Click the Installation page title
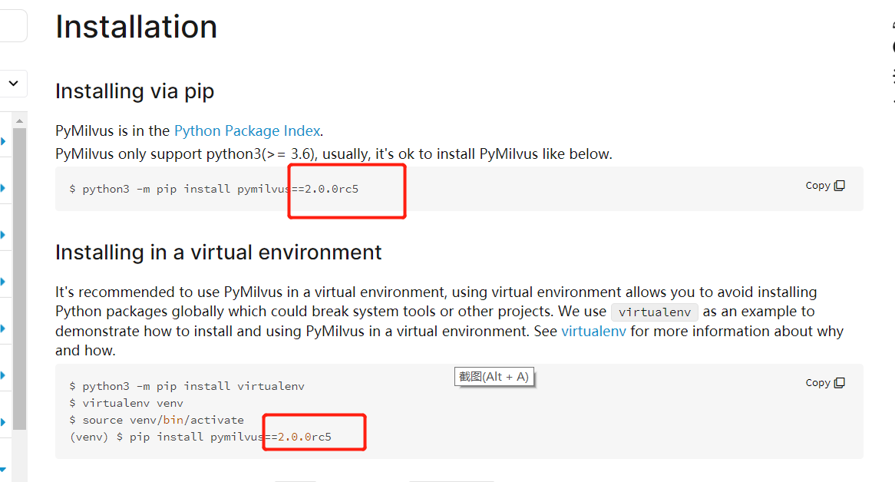This screenshot has height=482, width=895. click(x=136, y=27)
